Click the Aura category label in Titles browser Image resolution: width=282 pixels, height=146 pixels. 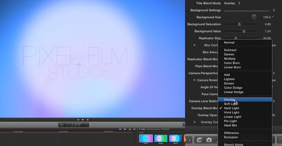click(141, 133)
